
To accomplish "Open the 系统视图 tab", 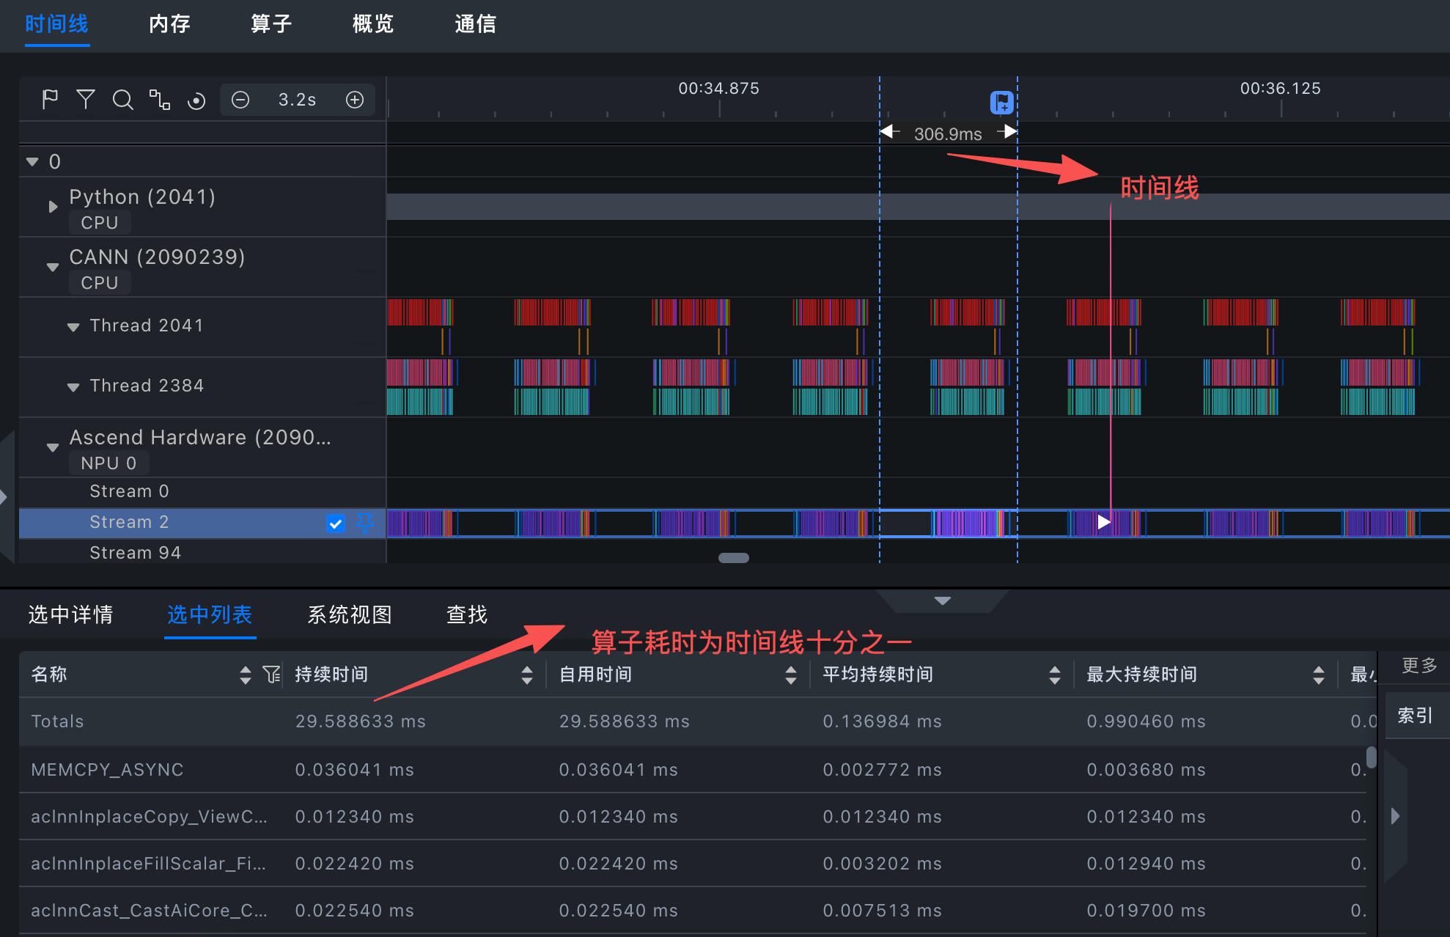I will pos(349,614).
